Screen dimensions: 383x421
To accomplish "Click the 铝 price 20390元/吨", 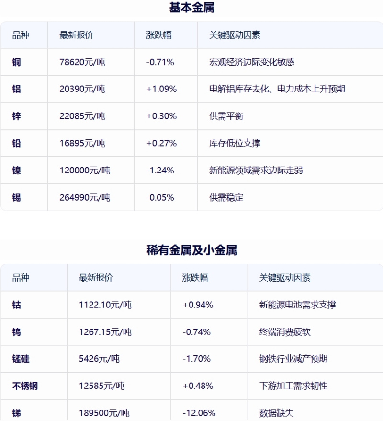I will pyautogui.click(x=82, y=89).
